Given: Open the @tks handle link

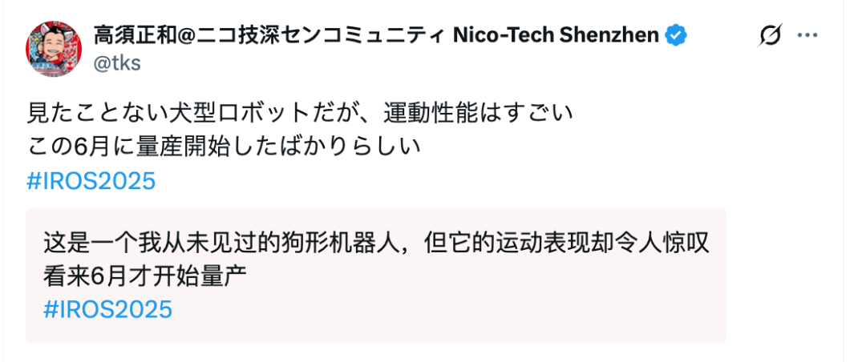Looking at the screenshot, I should point(117,64).
